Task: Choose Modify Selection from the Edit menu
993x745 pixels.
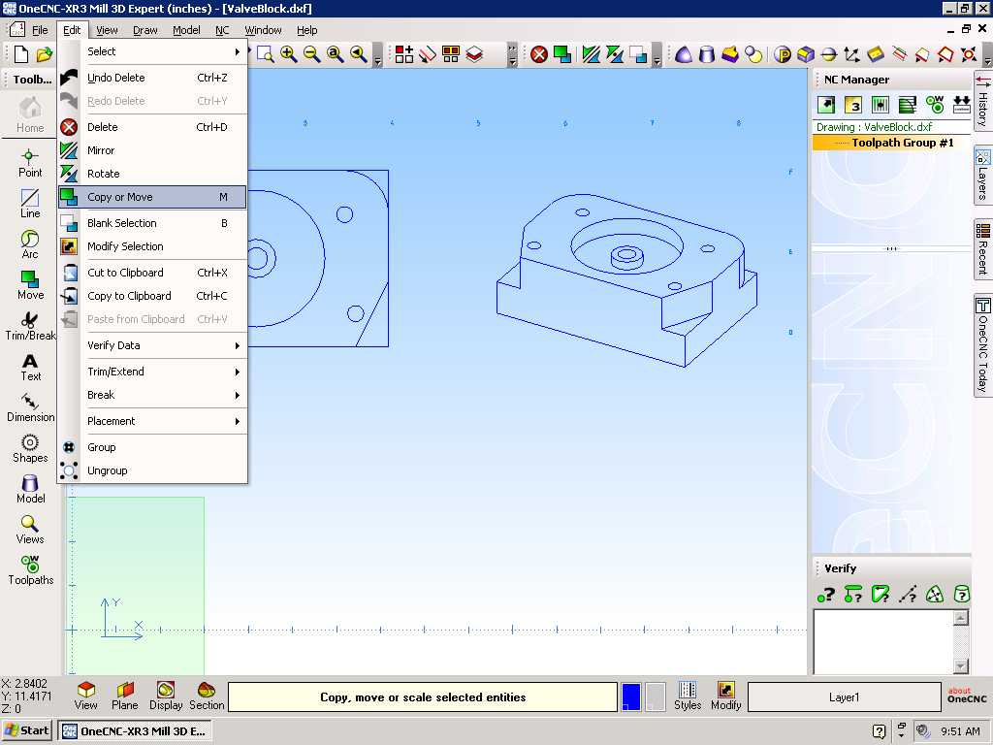Action: pyautogui.click(x=152, y=246)
